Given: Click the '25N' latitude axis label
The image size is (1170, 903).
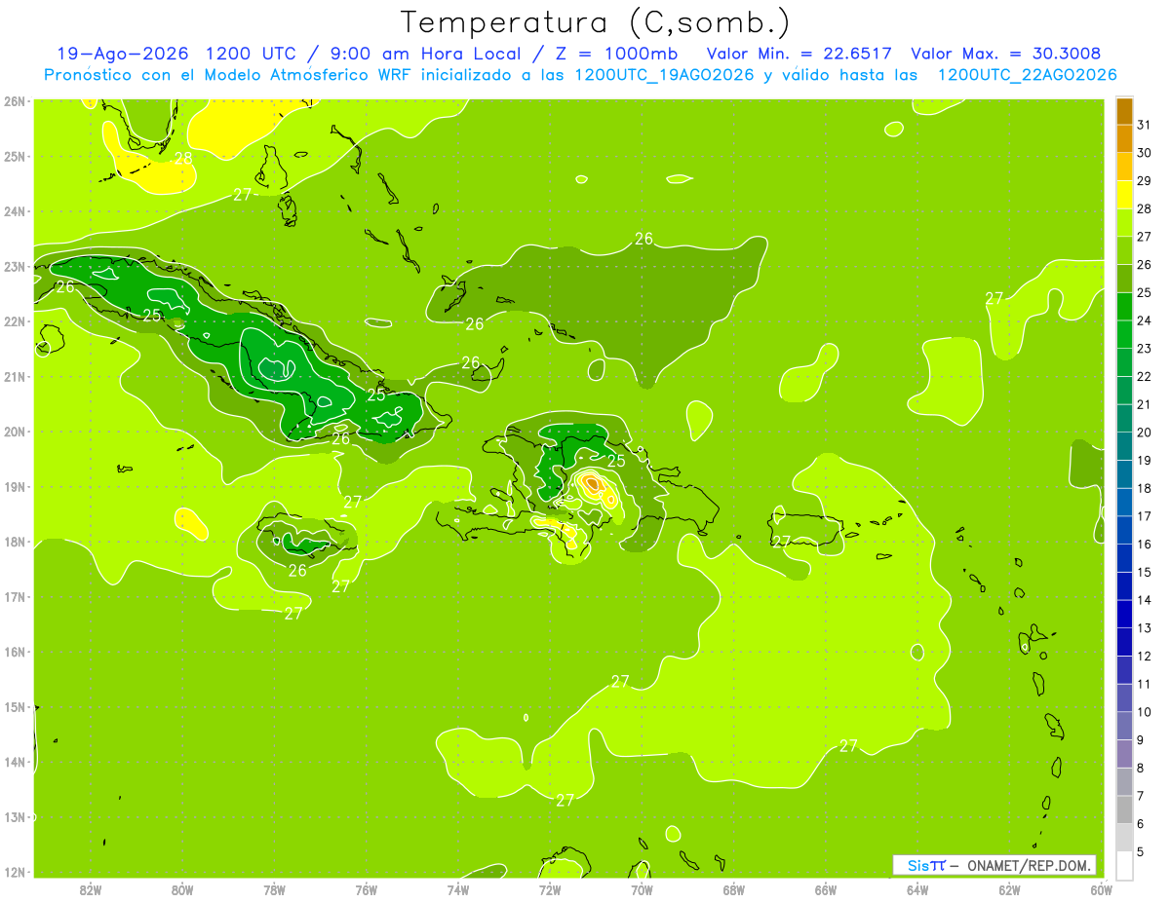Looking at the screenshot, I should click(x=15, y=156).
